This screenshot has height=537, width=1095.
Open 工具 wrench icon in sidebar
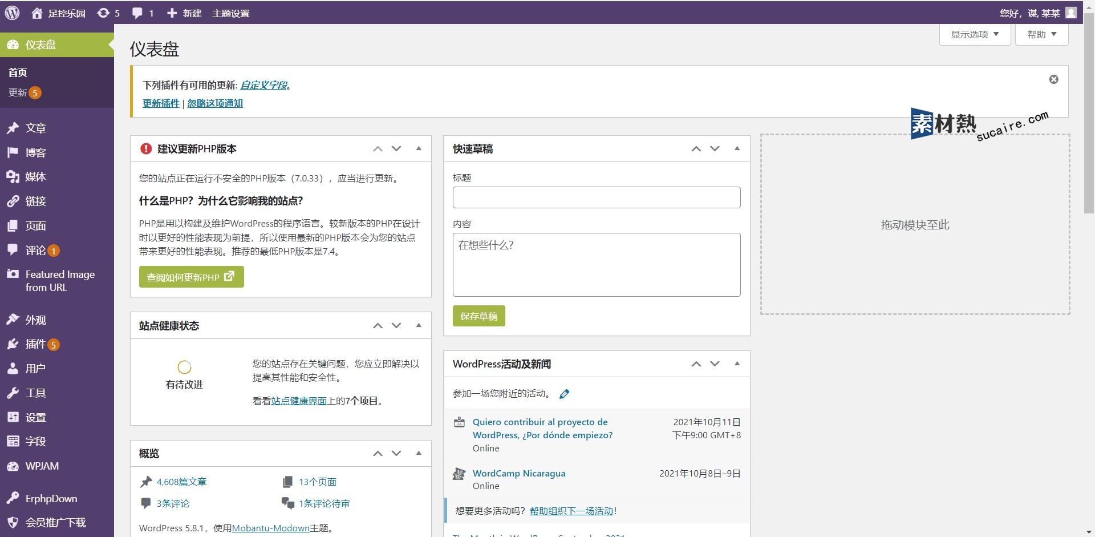pos(13,393)
